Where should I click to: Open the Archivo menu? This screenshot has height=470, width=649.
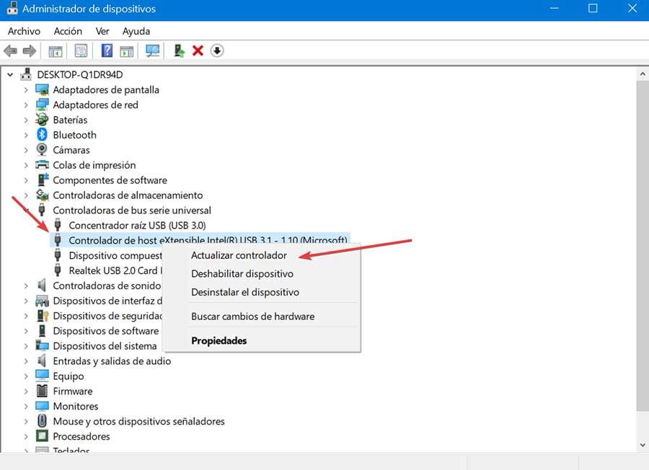point(24,31)
